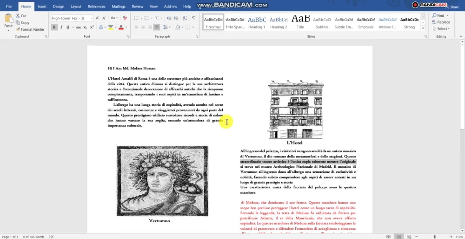Click the red font color button
This screenshot has width=465, height=239.
pos(121,27)
